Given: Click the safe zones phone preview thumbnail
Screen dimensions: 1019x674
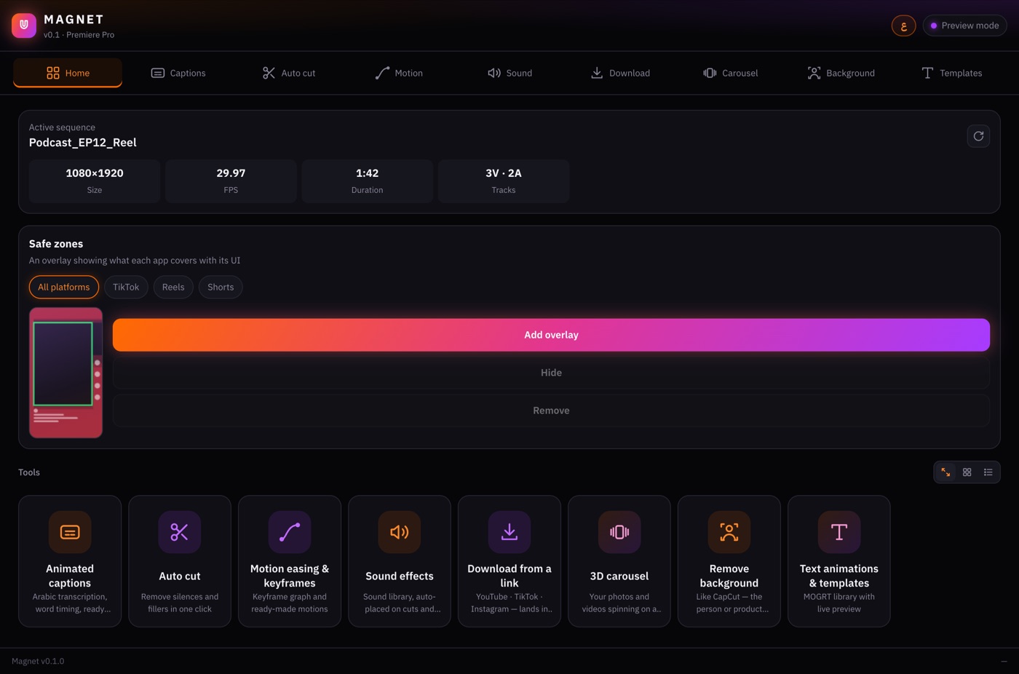Looking at the screenshot, I should click(66, 373).
